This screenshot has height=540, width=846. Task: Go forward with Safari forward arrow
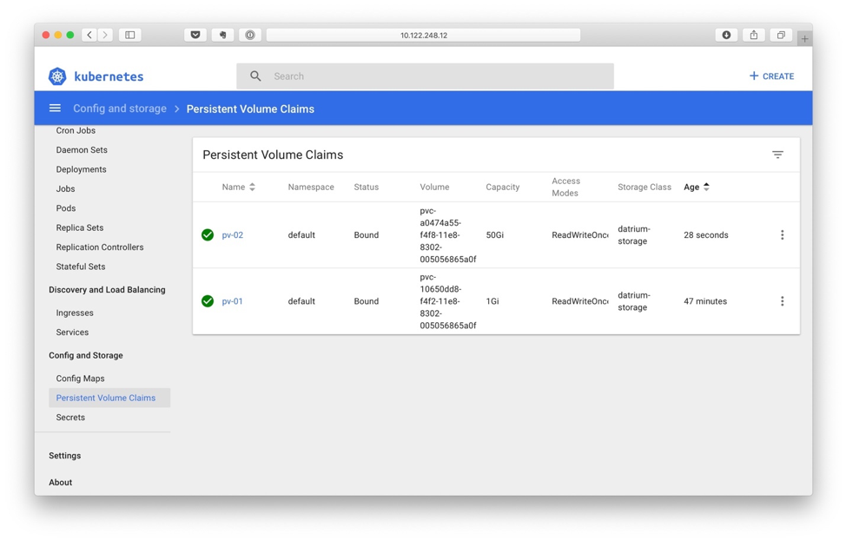pos(105,35)
